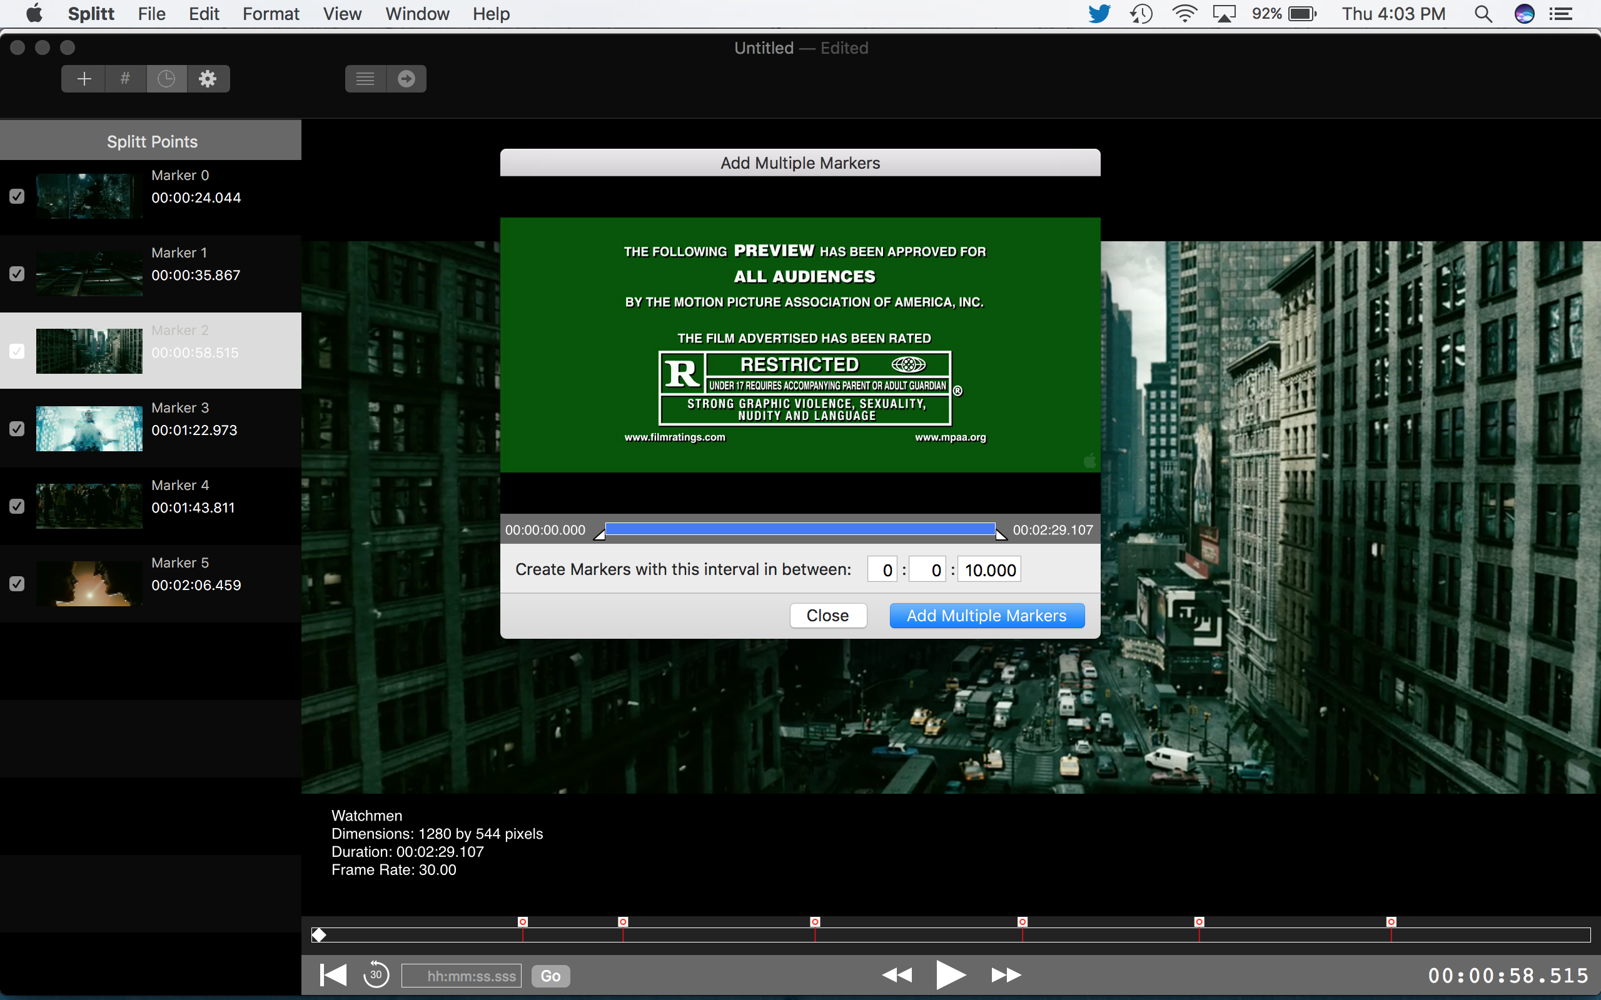The image size is (1601, 1000).
Task: Open the View menu
Action: (342, 14)
